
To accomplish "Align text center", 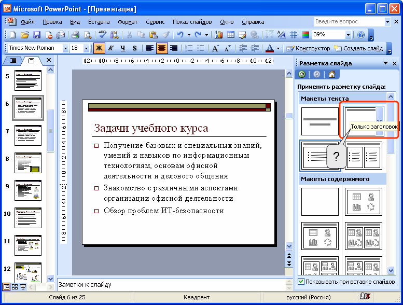I will [162, 48].
